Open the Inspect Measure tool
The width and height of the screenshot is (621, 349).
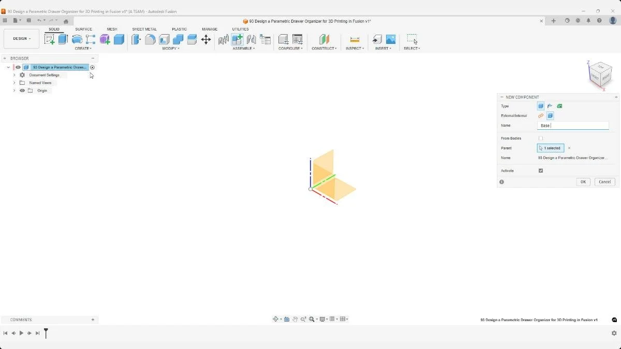pos(355,39)
